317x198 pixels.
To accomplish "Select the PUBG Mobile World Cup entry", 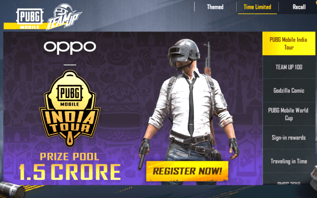I will click(x=289, y=114).
